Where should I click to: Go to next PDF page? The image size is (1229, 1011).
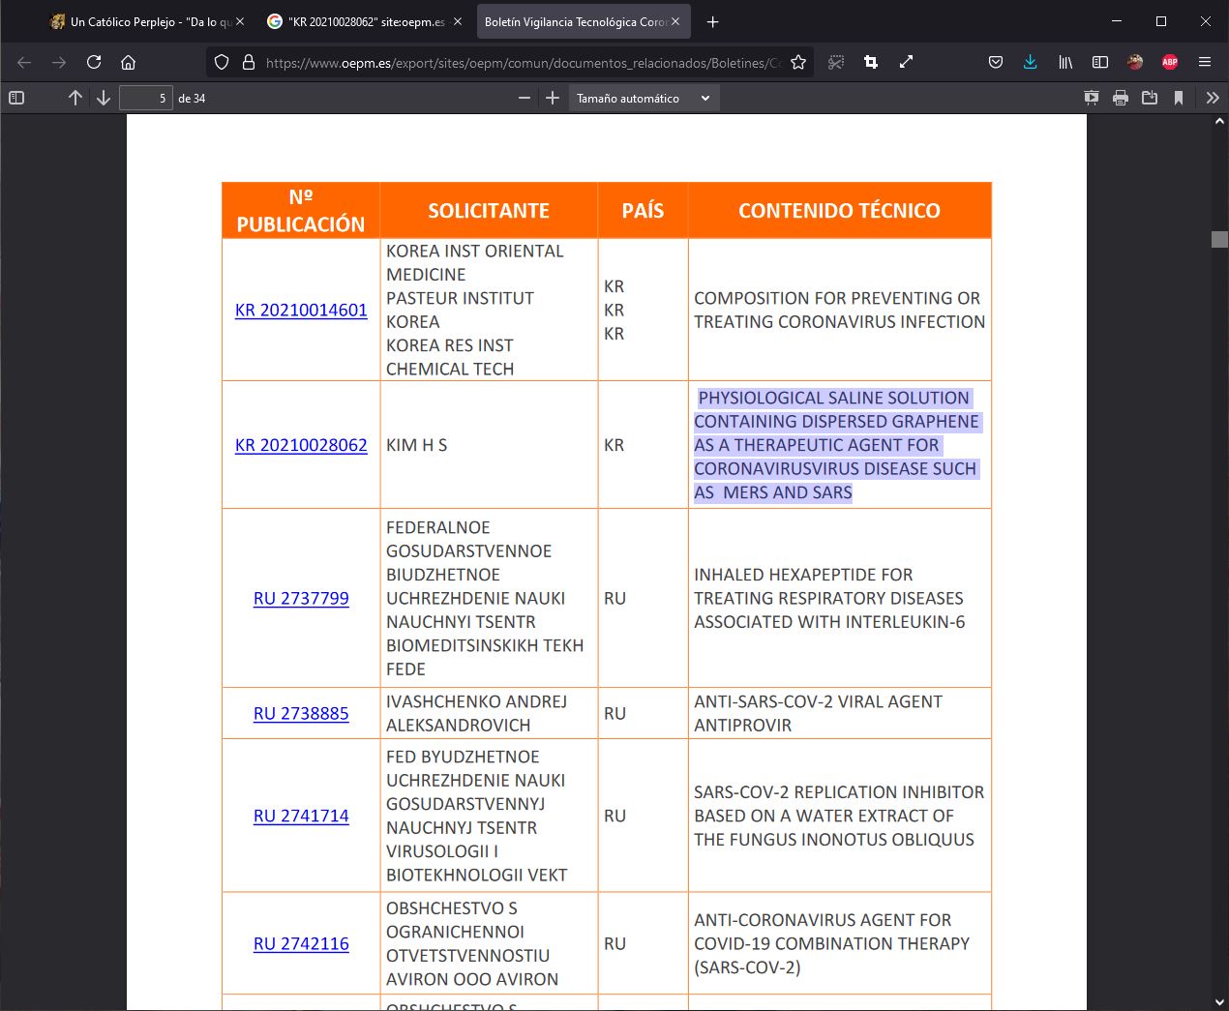pyautogui.click(x=104, y=98)
